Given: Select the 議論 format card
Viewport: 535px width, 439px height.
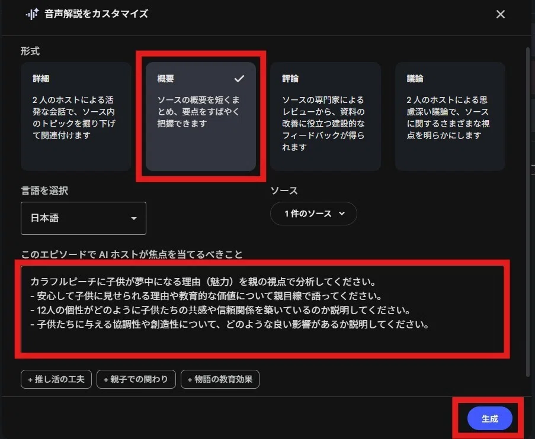Looking at the screenshot, I should click(x=450, y=116).
